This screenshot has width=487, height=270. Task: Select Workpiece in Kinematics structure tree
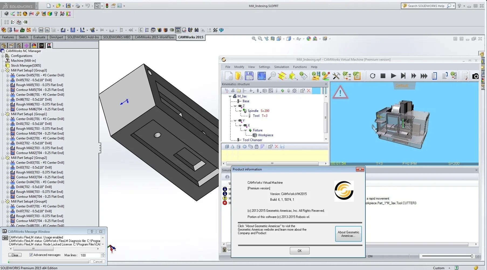pyautogui.click(x=266, y=135)
